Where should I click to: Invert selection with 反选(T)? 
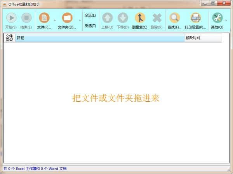tap(90, 26)
